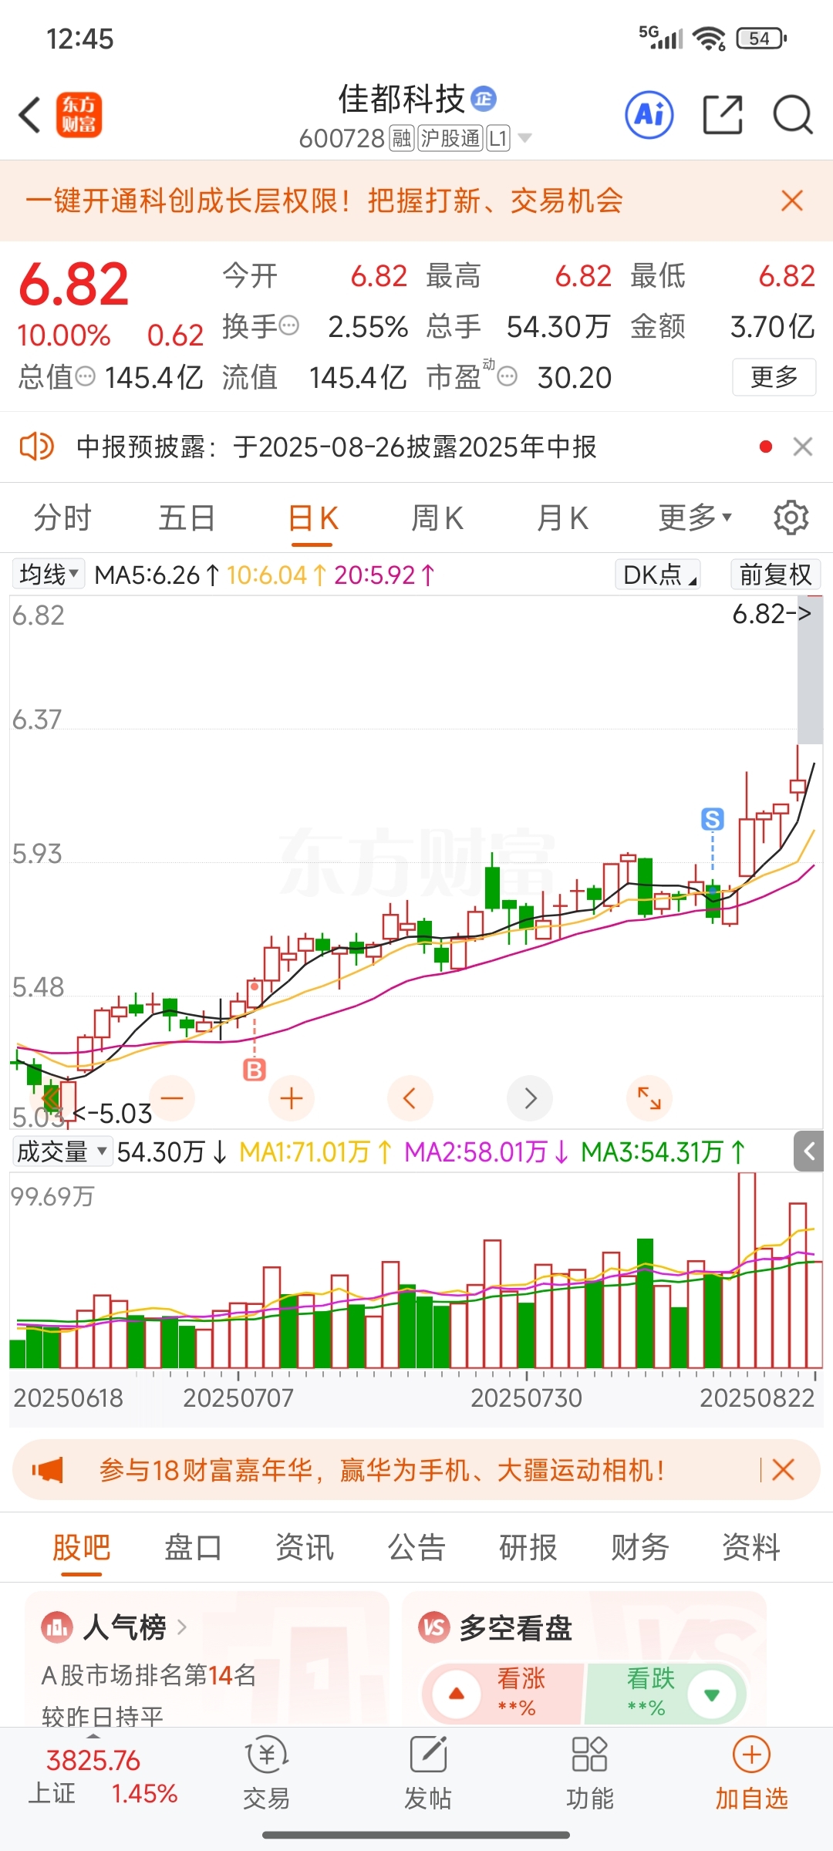The width and height of the screenshot is (833, 1851).
Task: Toggle the 前复权 adjustment button
Action: [x=775, y=575]
